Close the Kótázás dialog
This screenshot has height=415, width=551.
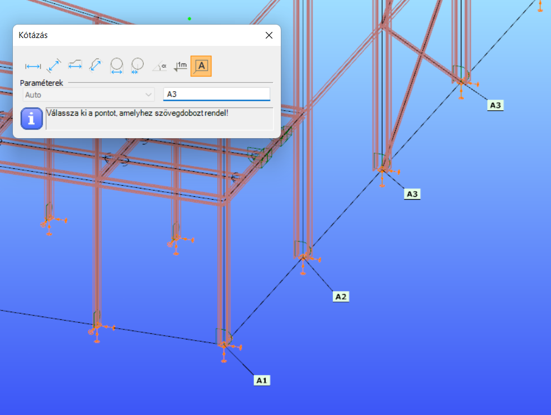(269, 35)
